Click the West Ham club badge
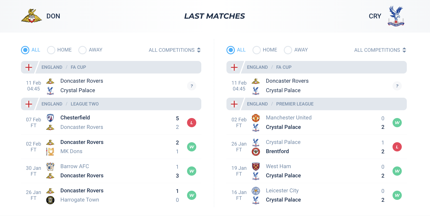Image resolution: width=430 pixels, height=216 pixels. click(256, 166)
